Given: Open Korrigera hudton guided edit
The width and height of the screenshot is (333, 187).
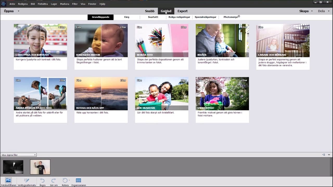Looking at the screenshot, I should [101, 47].
